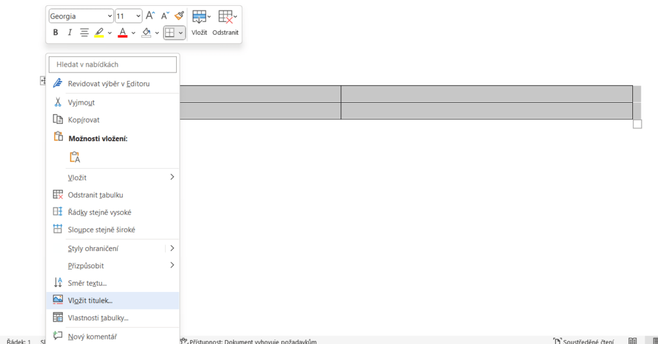Click the table move handle icon
This screenshot has width=658, height=344.
pyautogui.click(x=43, y=81)
